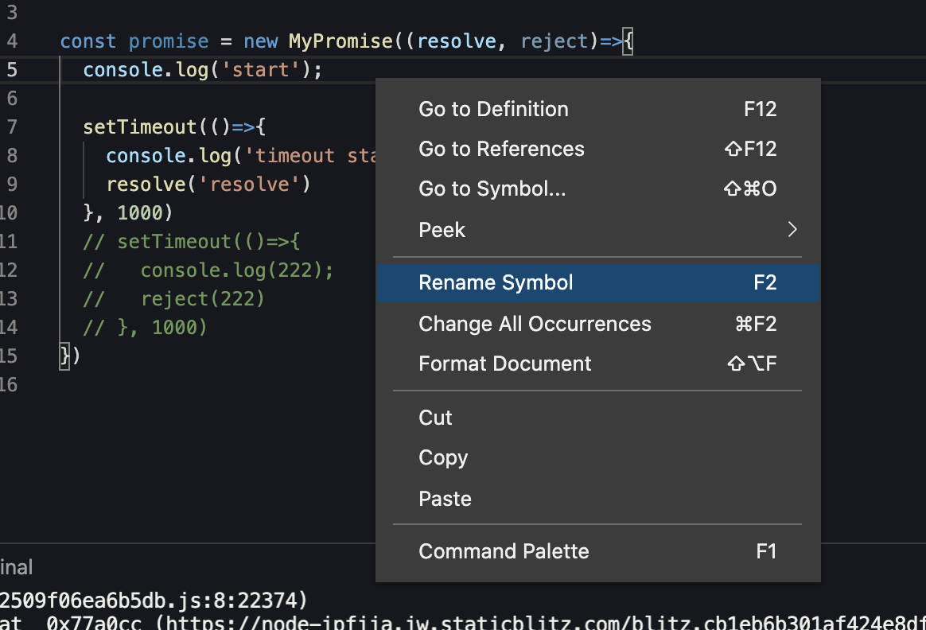Click resolve('resolve') call on line 9
The width and height of the screenshot is (926, 630).
(x=208, y=185)
